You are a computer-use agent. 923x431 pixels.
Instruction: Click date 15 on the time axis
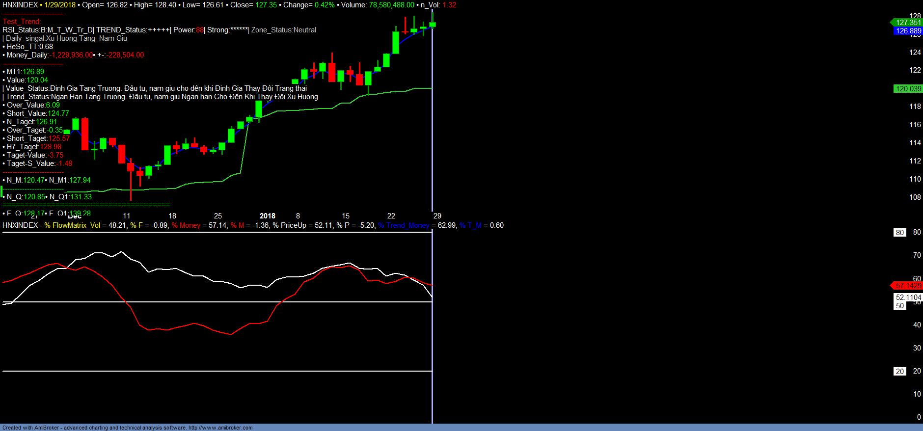click(346, 216)
